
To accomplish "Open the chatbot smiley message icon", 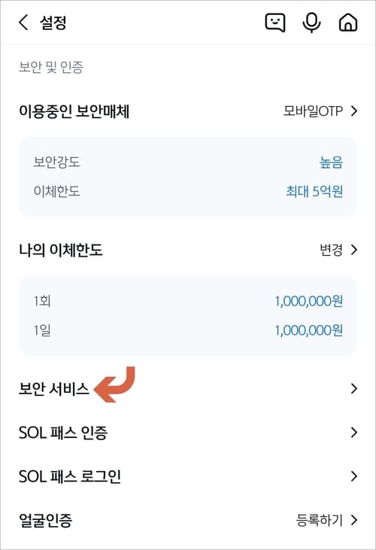I will (x=275, y=23).
